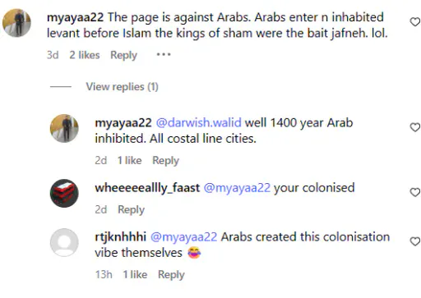Image resolution: width=421 pixels, height=298 pixels.
Task: Open the three-dot options on top comment
Action: click(x=164, y=54)
